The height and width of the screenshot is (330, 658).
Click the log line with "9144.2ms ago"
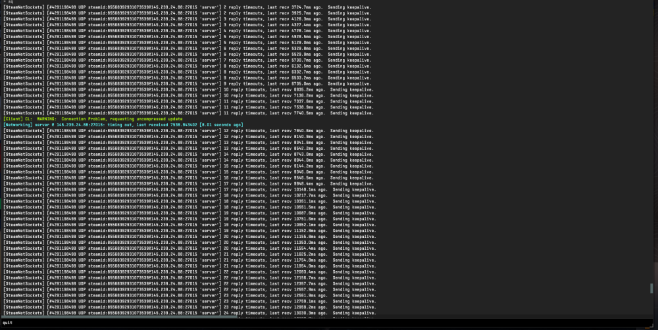188,166
